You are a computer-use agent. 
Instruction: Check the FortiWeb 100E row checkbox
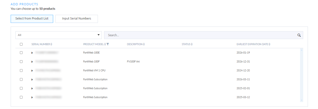tap(21, 52)
